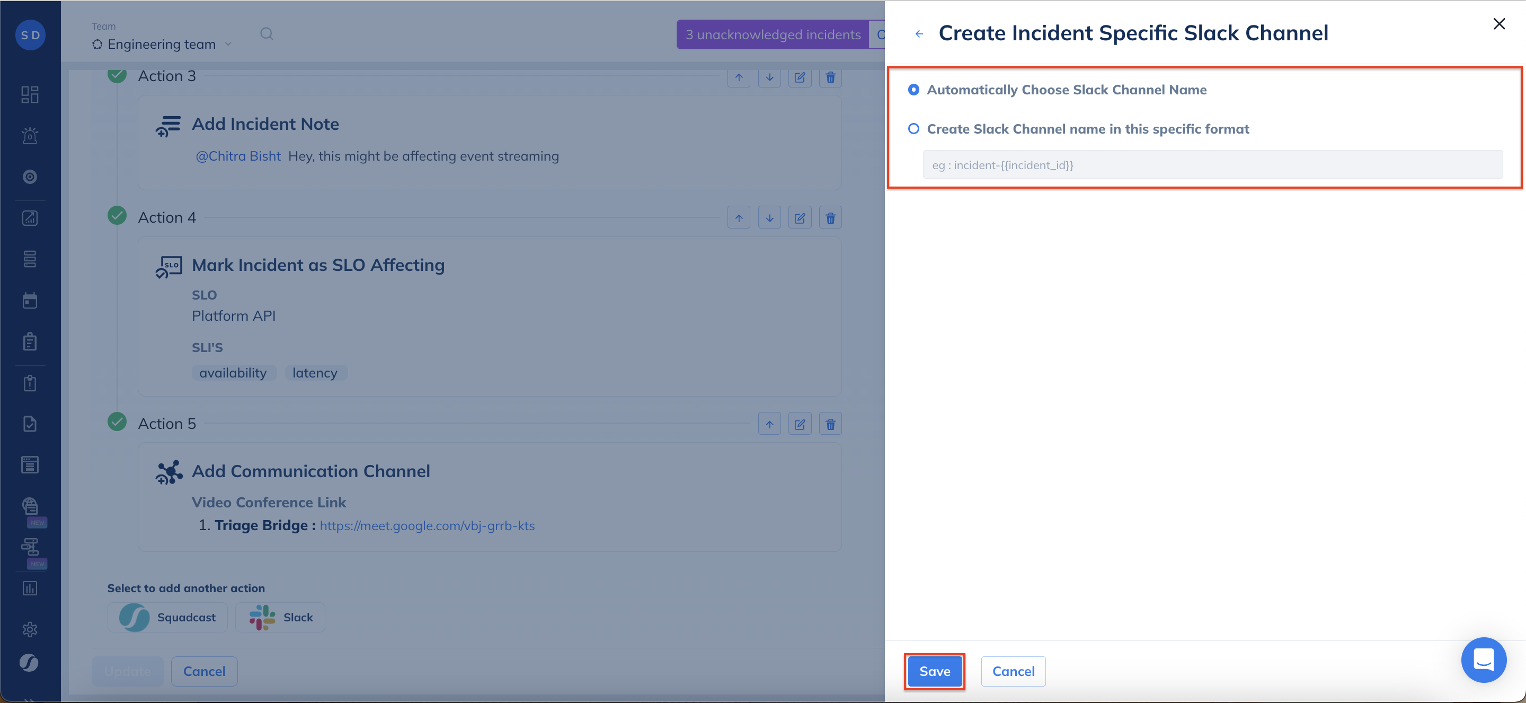Viewport: 1526px width, 703px height.
Task: Click the search magnifier icon
Action: pos(267,34)
